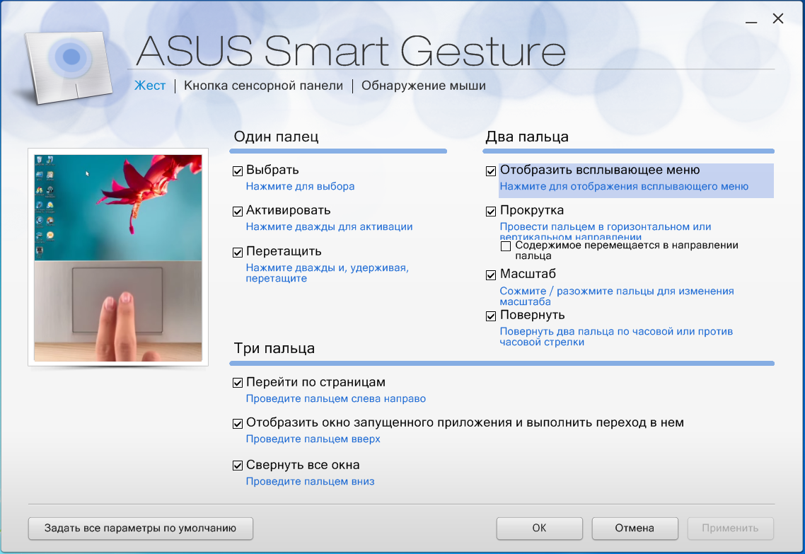Minimize the Smart Gesture window

click(751, 20)
